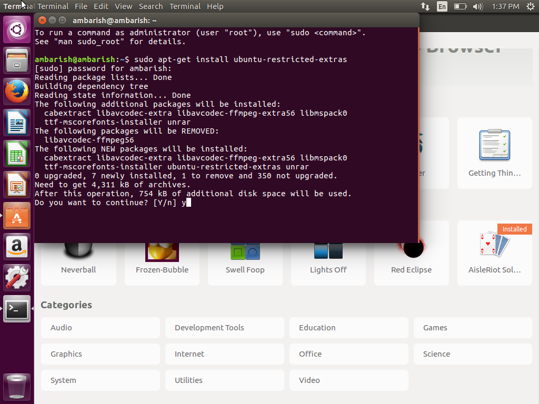
Task: Browse the Video category
Action: coord(349,380)
